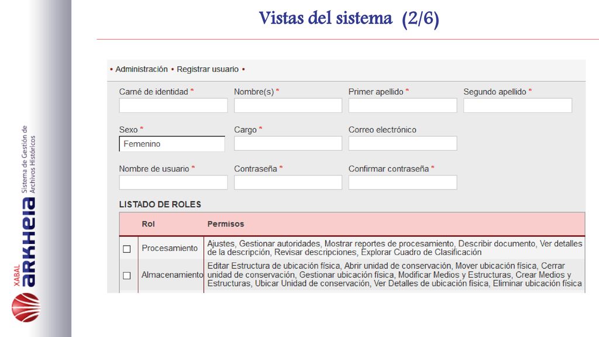Click the Registrar usuario breadcrumb
This screenshot has width=599, height=337.
pos(208,69)
